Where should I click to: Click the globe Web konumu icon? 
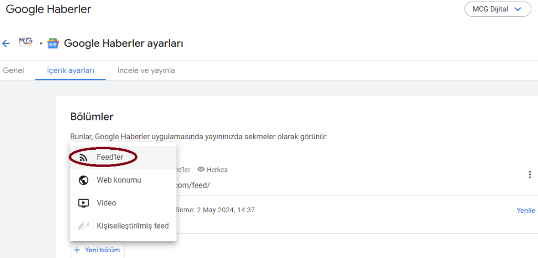84,180
